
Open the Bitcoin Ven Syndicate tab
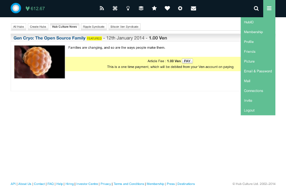click(x=125, y=27)
